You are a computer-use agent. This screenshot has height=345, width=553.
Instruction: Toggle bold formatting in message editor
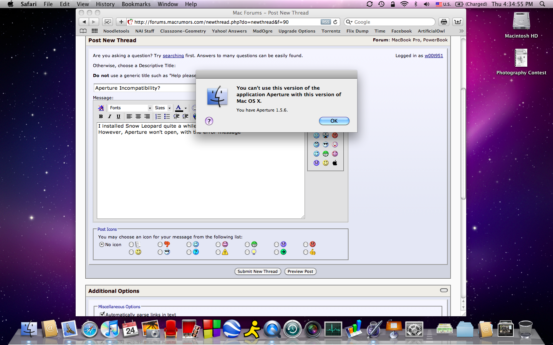(x=101, y=117)
